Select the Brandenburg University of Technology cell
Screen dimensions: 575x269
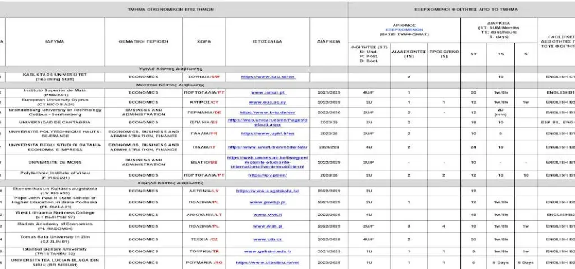pos(55,112)
